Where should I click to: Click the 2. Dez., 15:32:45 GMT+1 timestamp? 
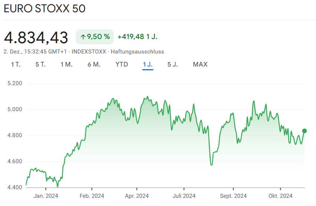pos(35,52)
